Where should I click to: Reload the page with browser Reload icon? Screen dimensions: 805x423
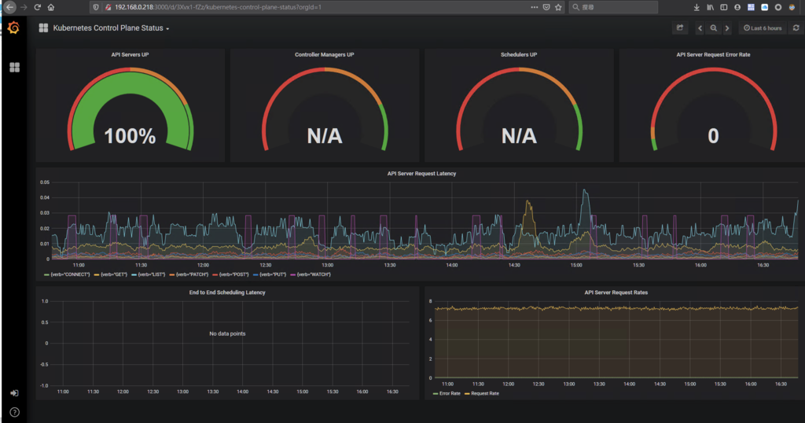[x=37, y=7]
